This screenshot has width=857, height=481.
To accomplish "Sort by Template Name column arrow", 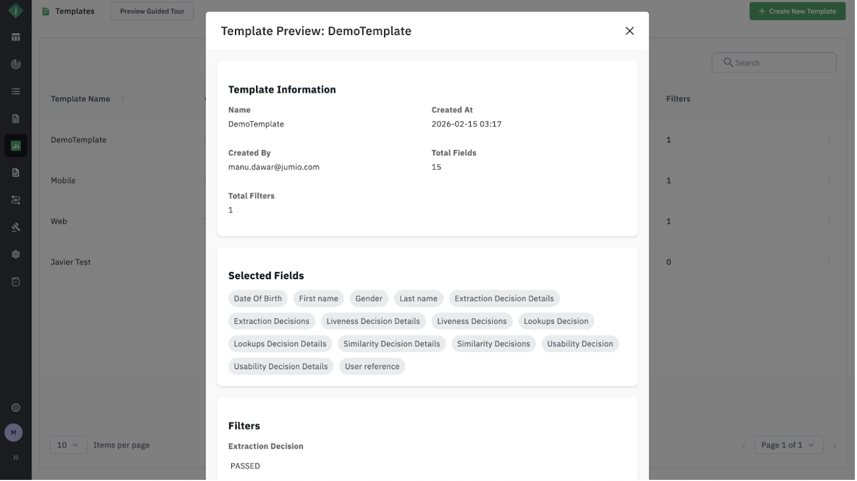I will tap(123, 99).
